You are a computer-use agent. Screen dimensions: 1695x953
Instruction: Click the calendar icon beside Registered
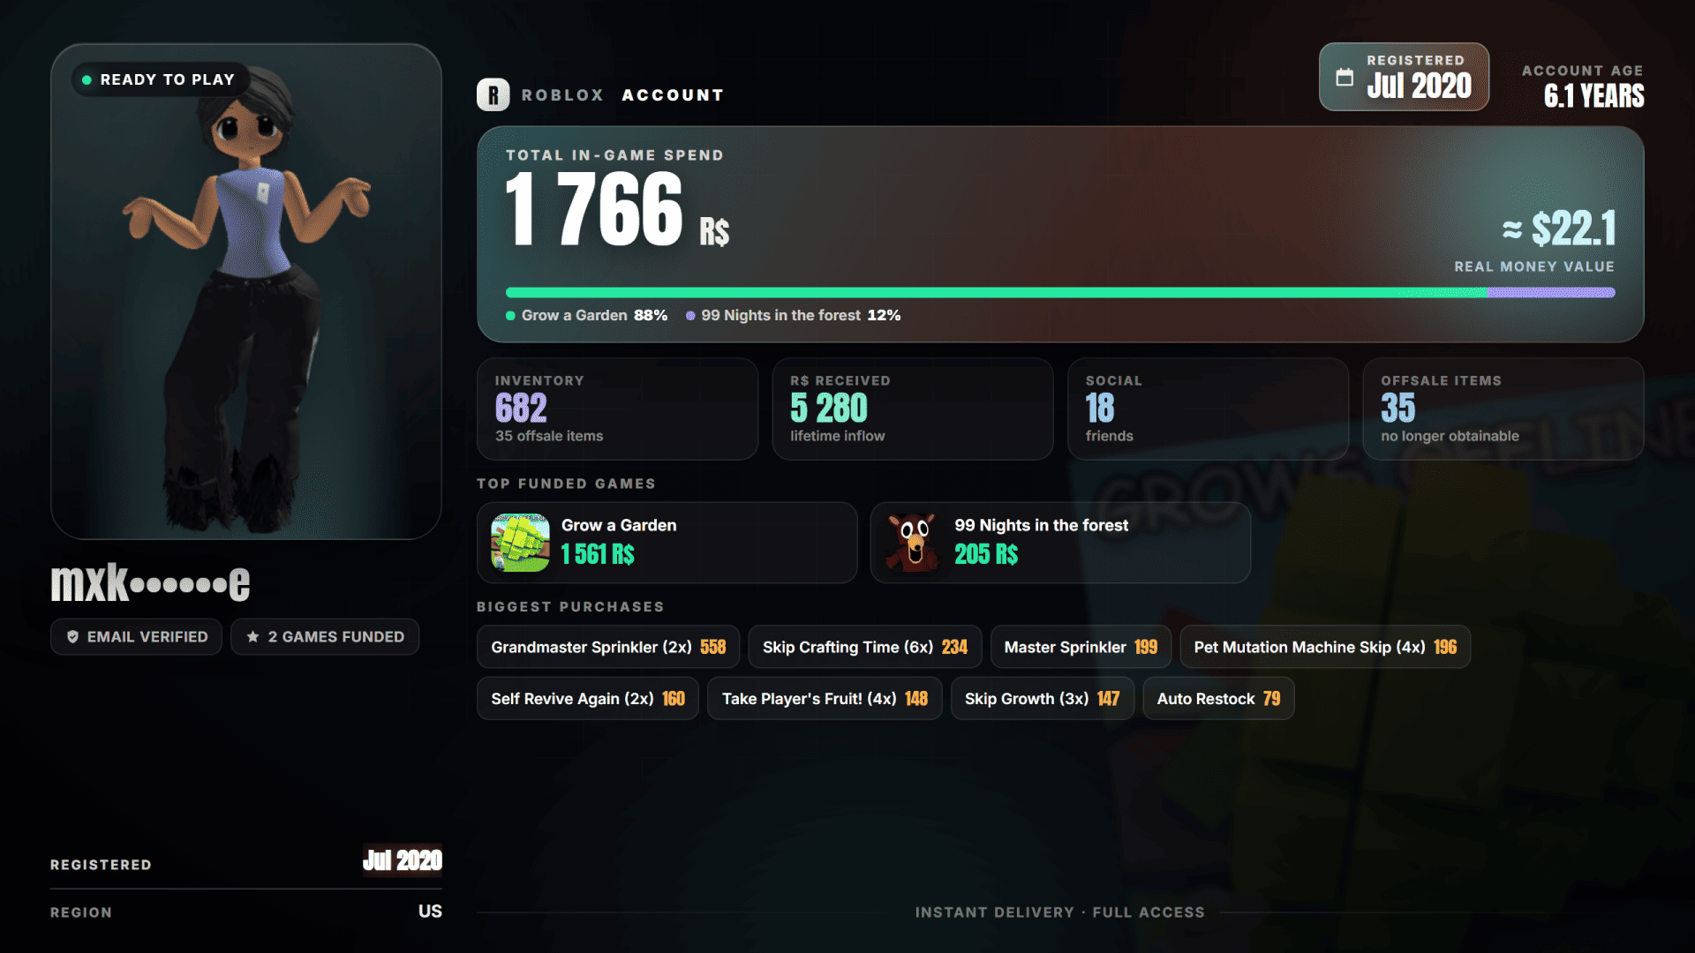[1344, 77]
